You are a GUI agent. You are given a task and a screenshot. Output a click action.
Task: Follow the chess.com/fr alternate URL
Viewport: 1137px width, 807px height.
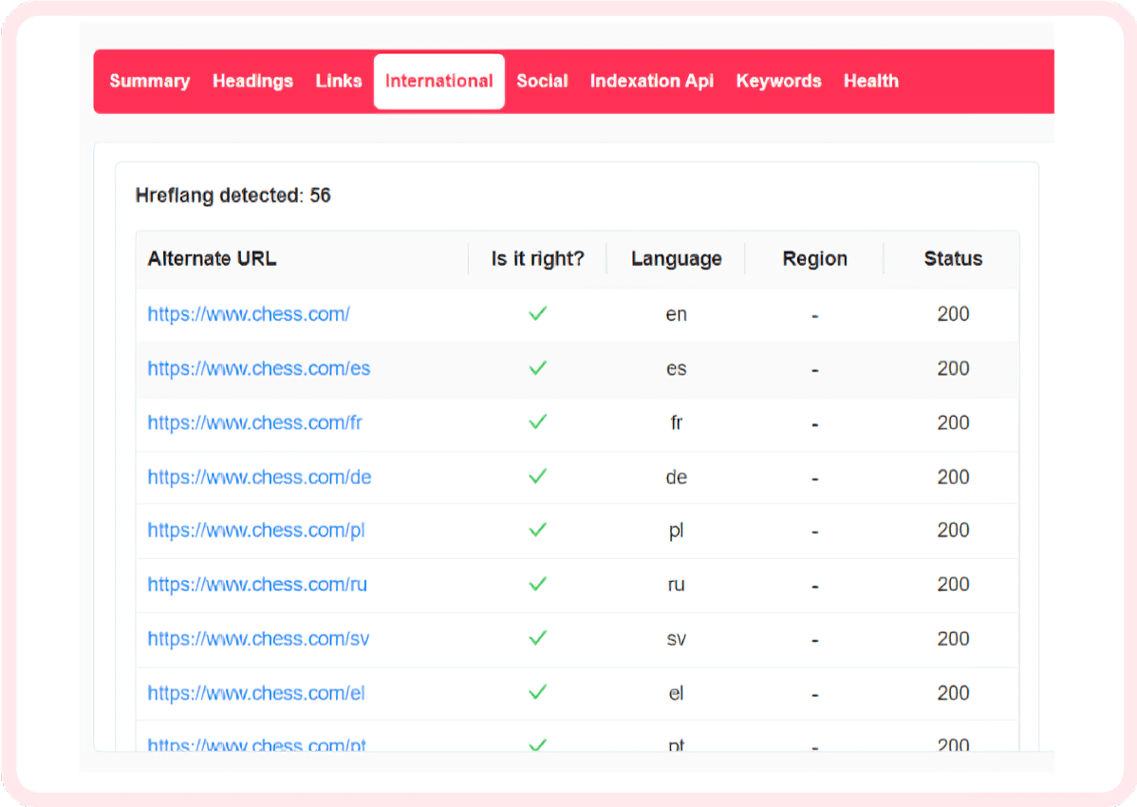[254, 422]
